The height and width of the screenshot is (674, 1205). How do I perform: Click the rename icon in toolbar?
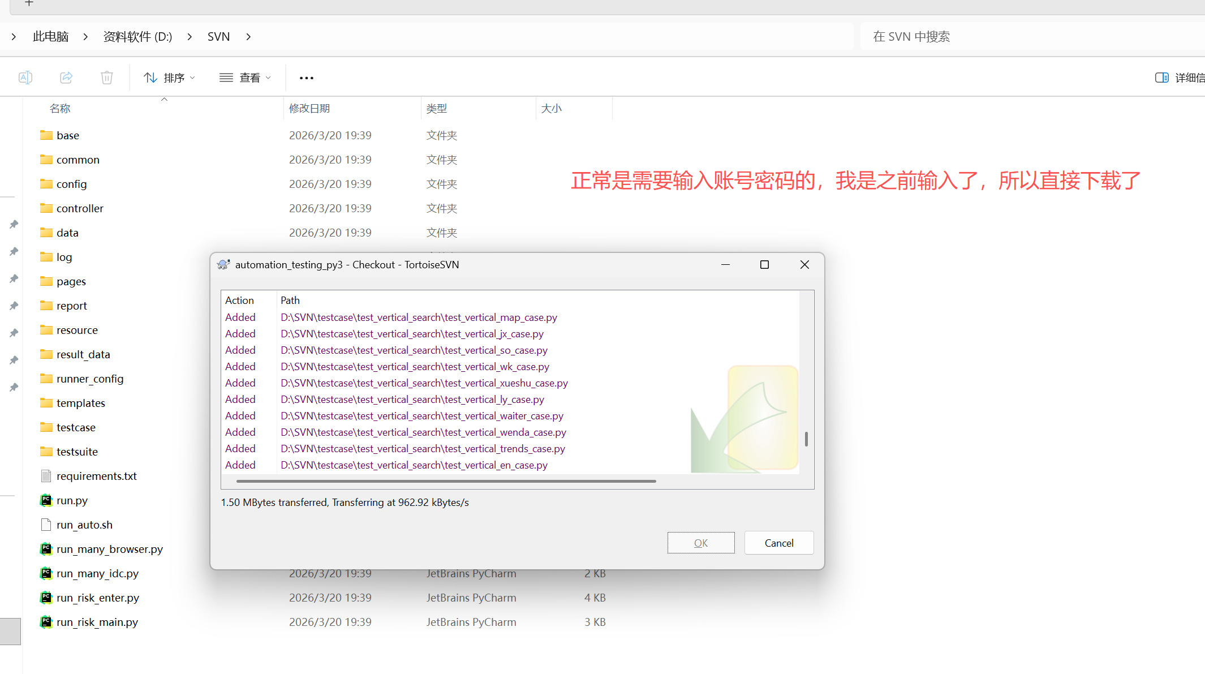click(x=25, y=78)
